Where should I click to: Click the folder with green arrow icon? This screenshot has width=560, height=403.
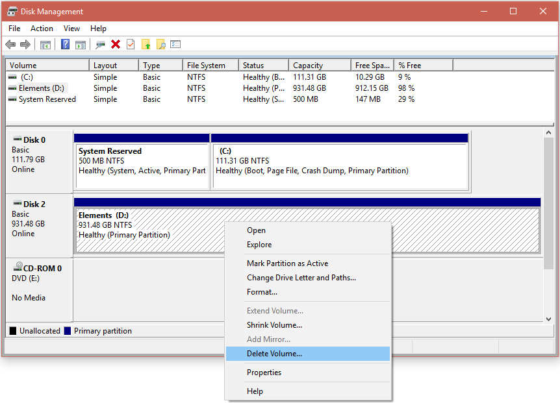tap(146, 44)
